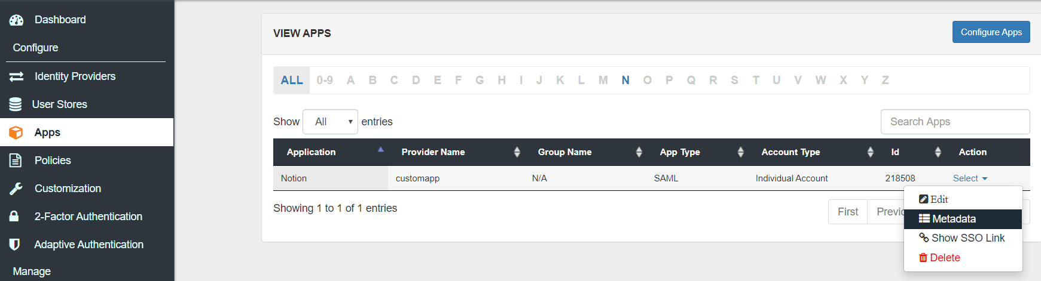Click the Metadata table icon in dropdown
Image resolution: width=1041 pixels, height=281 pixels.
pos(924,218)
